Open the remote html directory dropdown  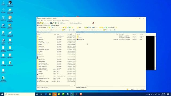click(81, 27)
